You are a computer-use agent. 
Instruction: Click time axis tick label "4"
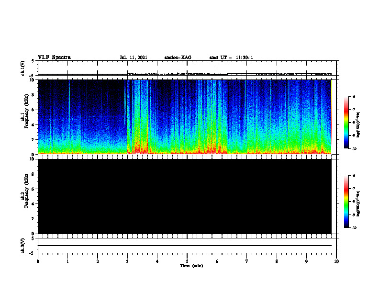pyautogui.click(x=157, y=261)
